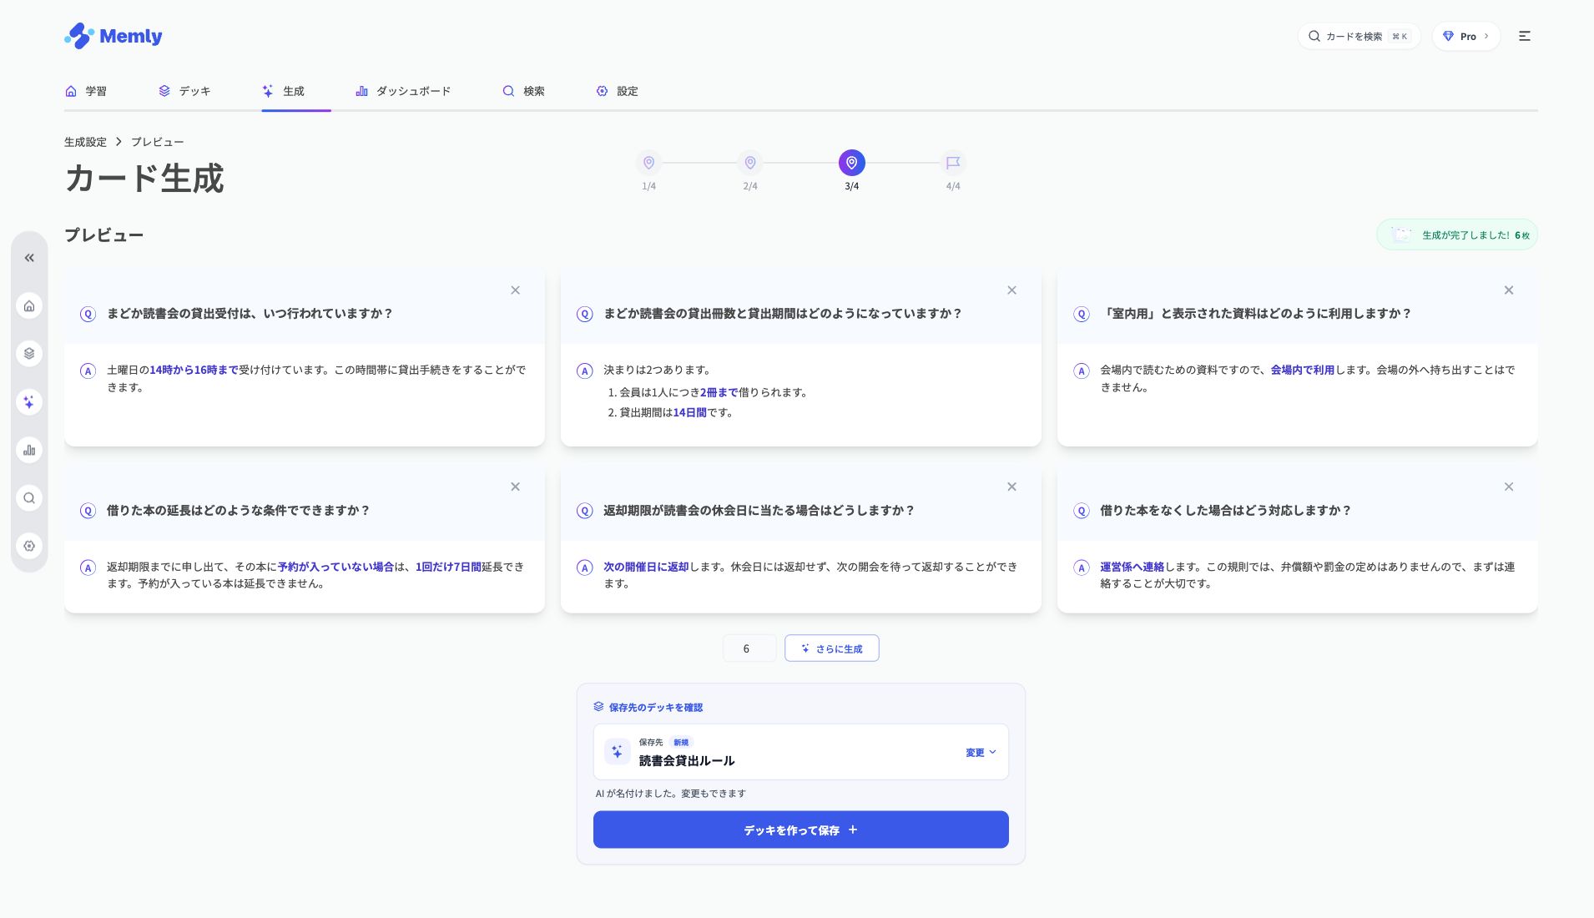
Task: Click the Memly logo
Action: tap(113, 36)
